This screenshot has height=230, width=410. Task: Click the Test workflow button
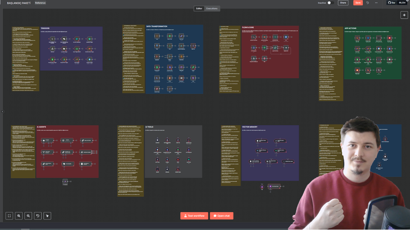point(194,216)
